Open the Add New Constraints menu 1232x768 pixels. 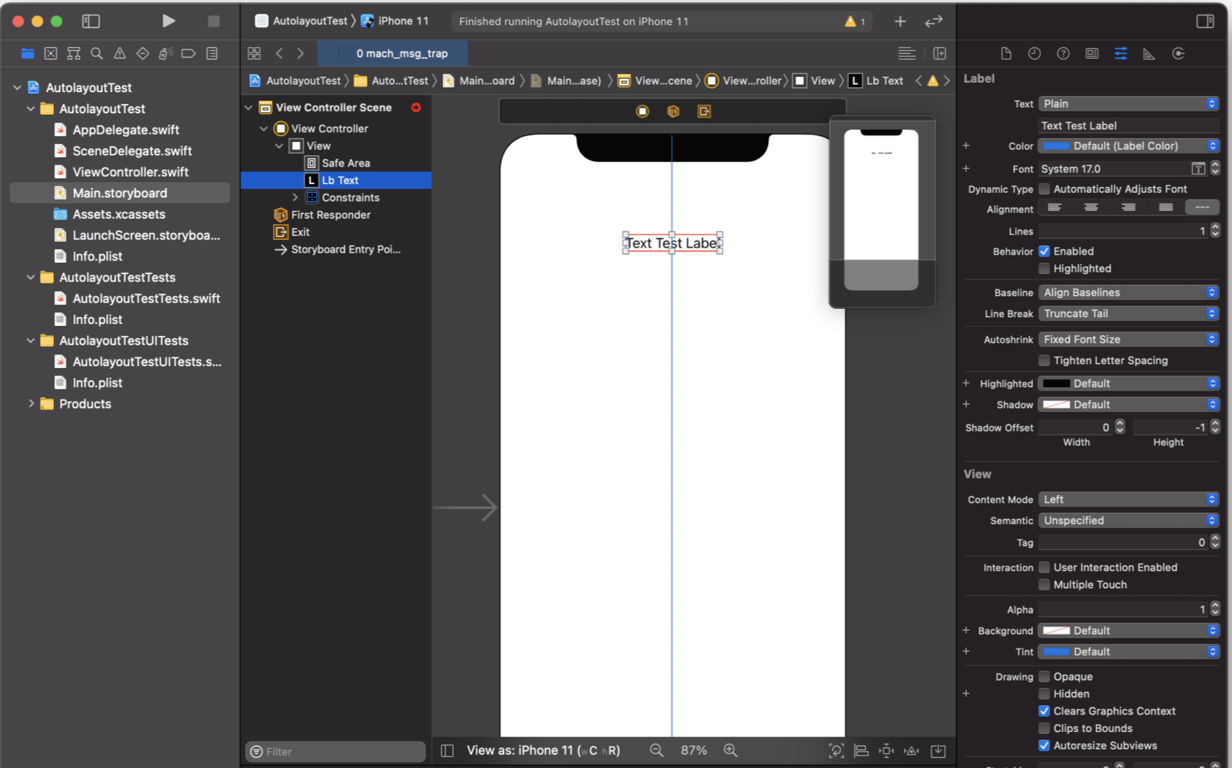pos(886,751)
